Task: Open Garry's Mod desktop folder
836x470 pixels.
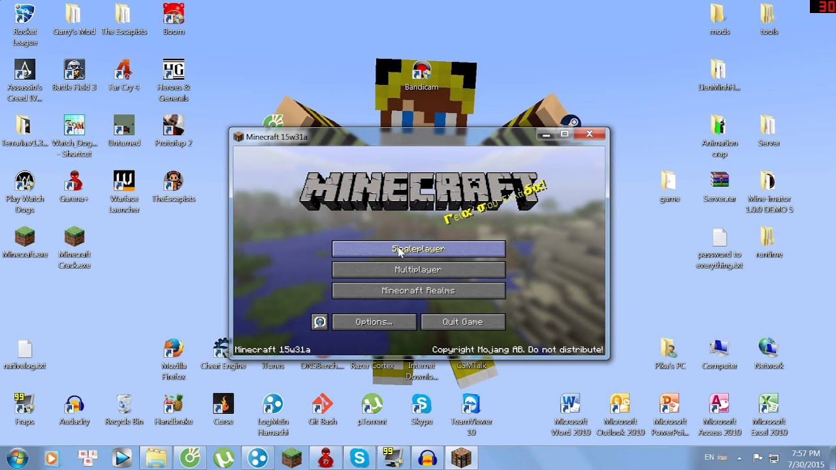Action: (74, 20)
